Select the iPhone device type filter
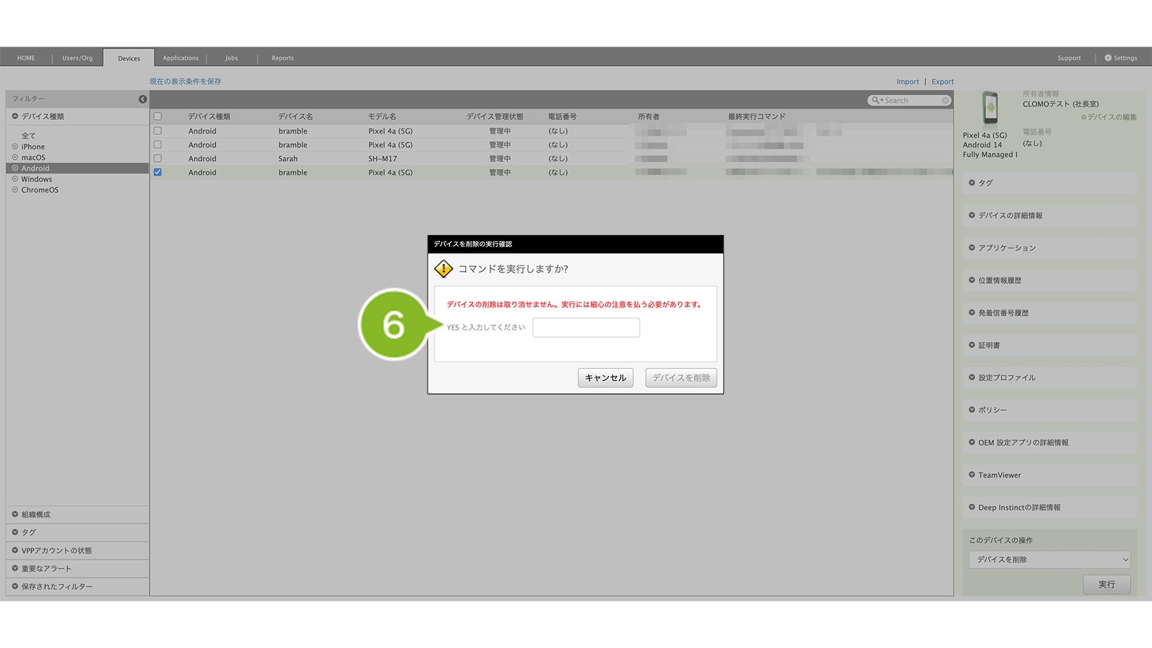Viewport: 1152px width, 648px height. (x=33, y=147)
